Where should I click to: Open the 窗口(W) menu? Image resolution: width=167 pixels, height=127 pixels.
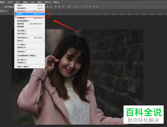pos(48,2)
